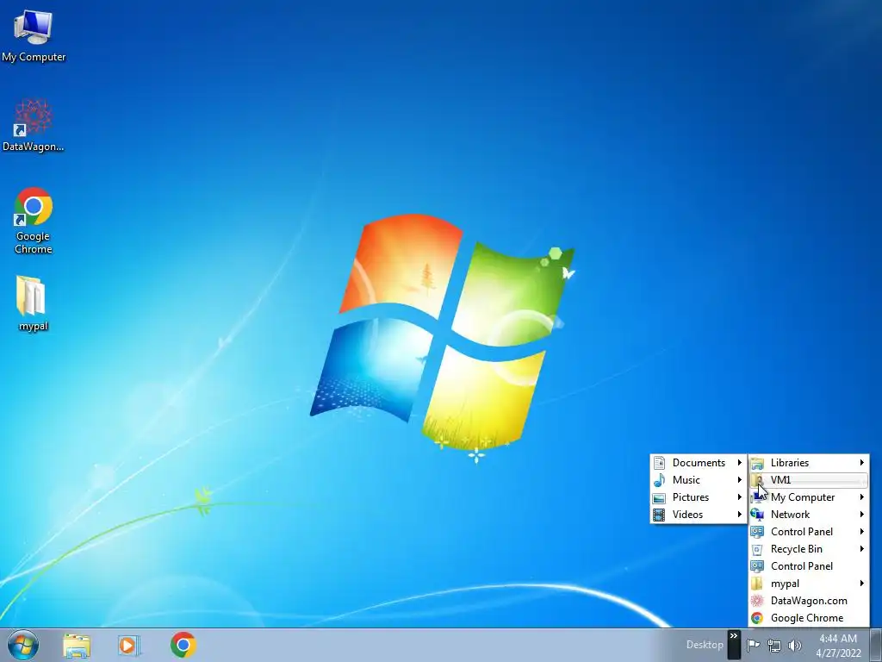882x662 pixels.
Task: Open the Chrome icon pinned on taskbar
Action: click(183, 645)
